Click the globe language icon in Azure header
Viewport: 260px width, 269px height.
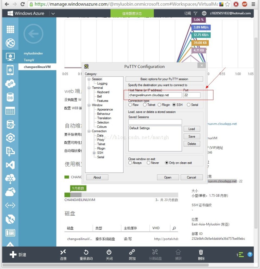point(204,13)
